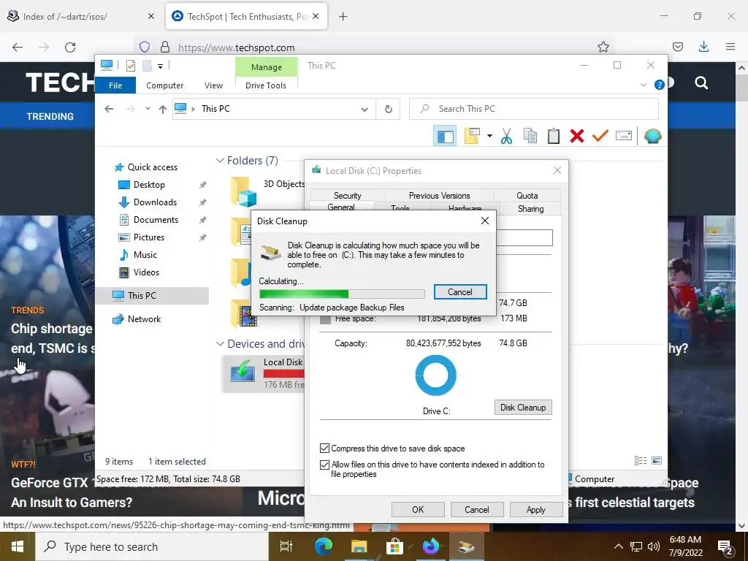Image resolution: width=748 pixels, height=561 pixels.
Task: Open the Firefox hamburger menu
Action: 730,47
